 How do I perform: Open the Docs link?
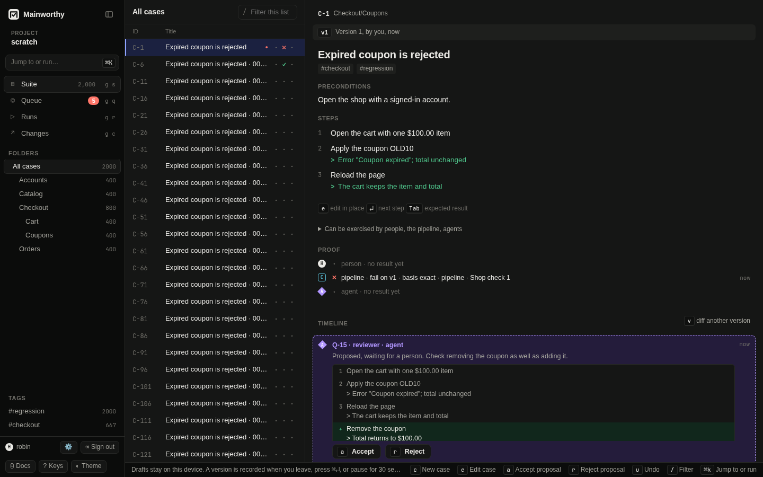tap(20, 466)
